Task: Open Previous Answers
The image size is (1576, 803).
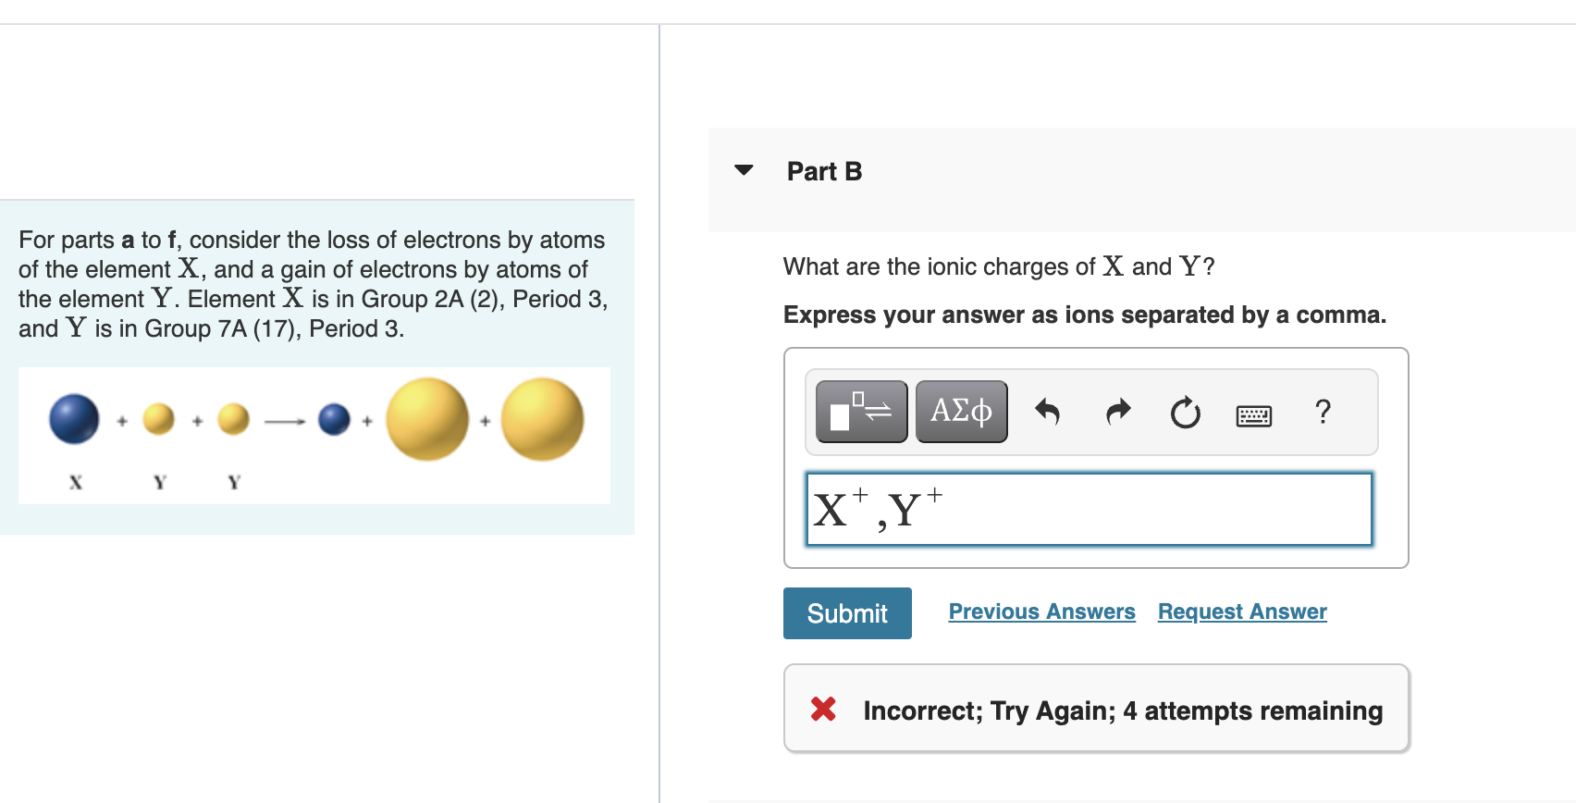Action: click(x=1041, y=612)
